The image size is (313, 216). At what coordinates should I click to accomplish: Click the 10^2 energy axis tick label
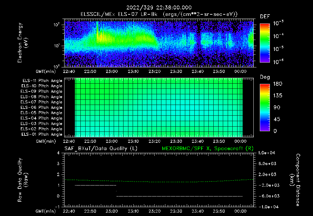[57, 25]
